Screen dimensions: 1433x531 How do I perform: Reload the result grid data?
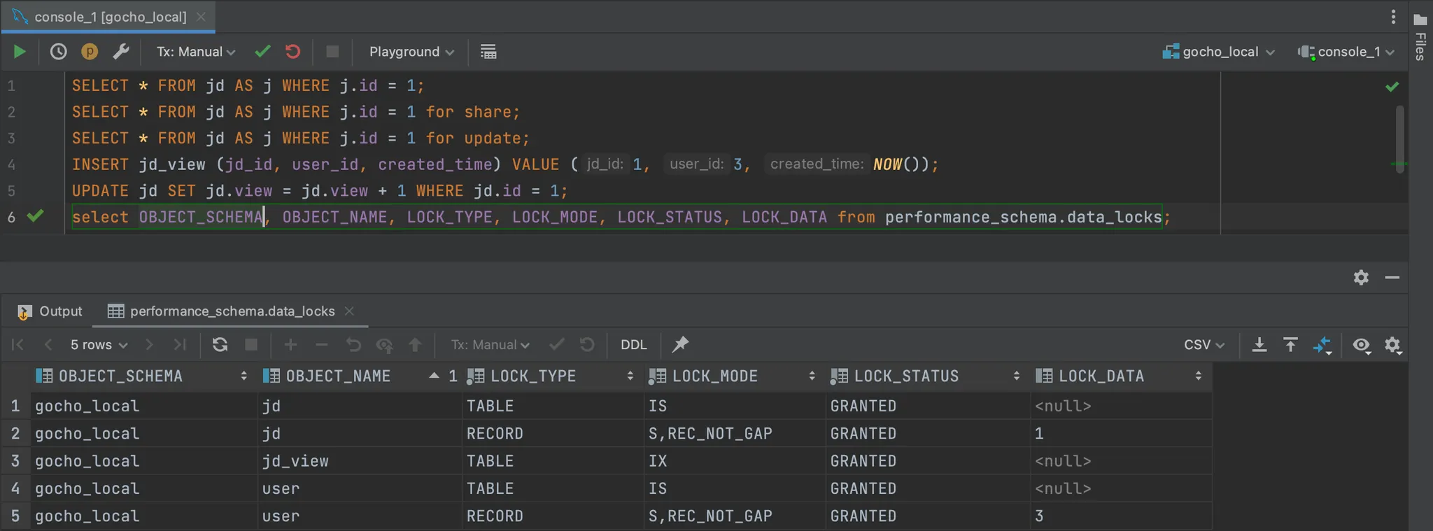coord(220,345)
